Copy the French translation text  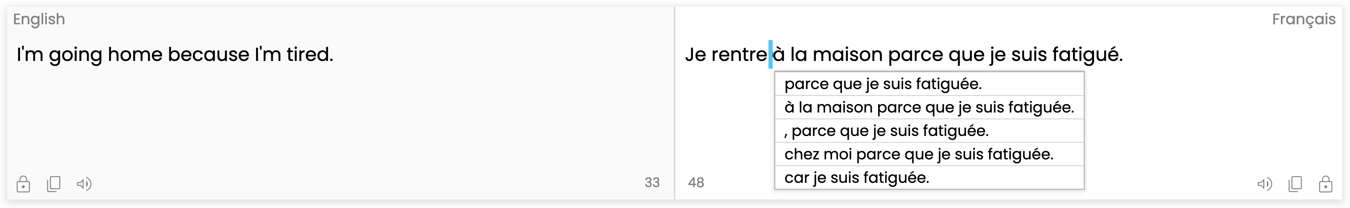(x=1295, y=184)
